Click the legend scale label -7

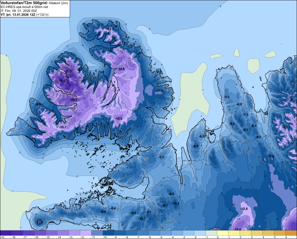[x=138, y=237]
